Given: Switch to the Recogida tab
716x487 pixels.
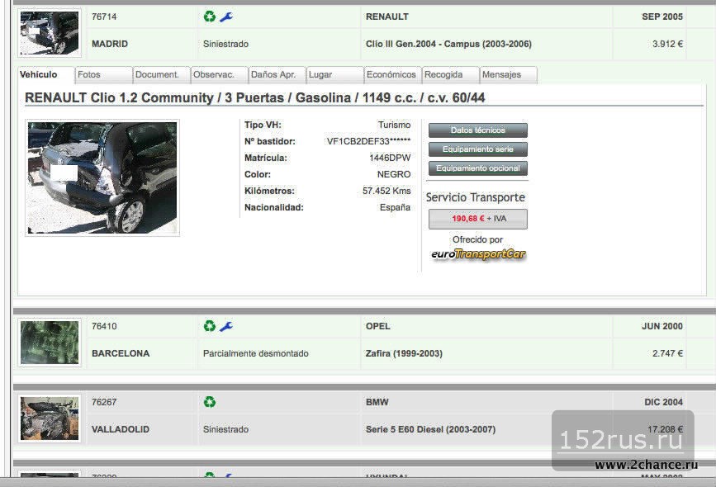Looking at the screenshot, I should pos(451,75).
